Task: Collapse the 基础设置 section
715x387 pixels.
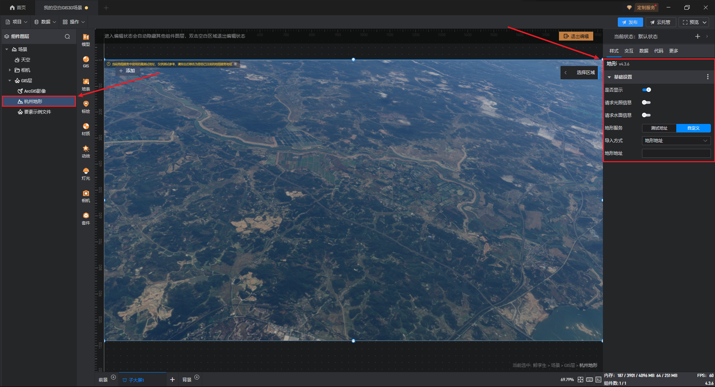Action: [609, 77]
